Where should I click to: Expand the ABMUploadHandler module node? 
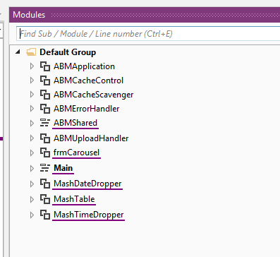[x=32, y=138]
